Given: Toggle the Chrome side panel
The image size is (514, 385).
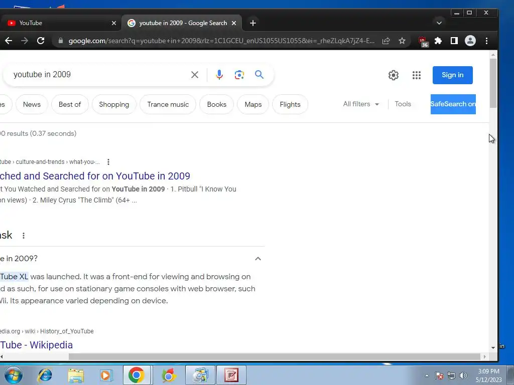Looking at the screenshot, I should coord(454,41).
